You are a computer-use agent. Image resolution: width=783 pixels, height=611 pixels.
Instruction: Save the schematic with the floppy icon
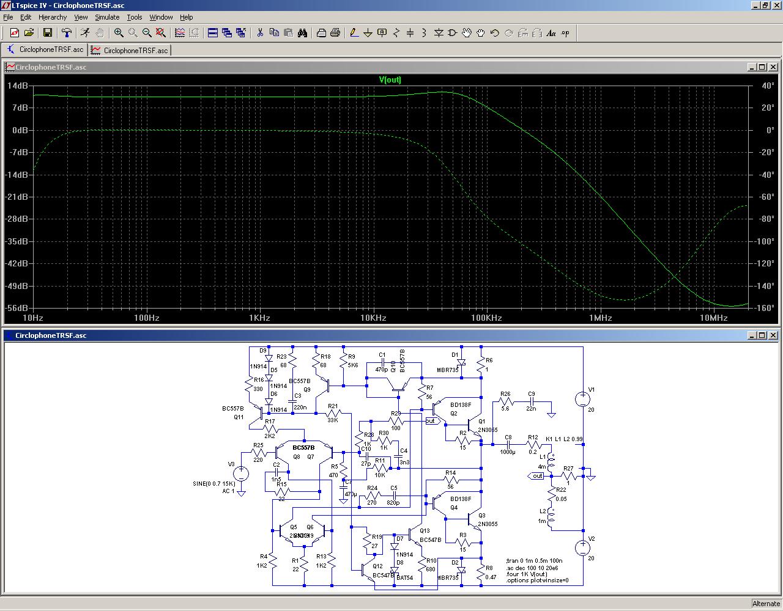point(47,33)
